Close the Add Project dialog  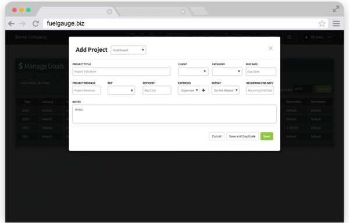(x=270, y=48)
